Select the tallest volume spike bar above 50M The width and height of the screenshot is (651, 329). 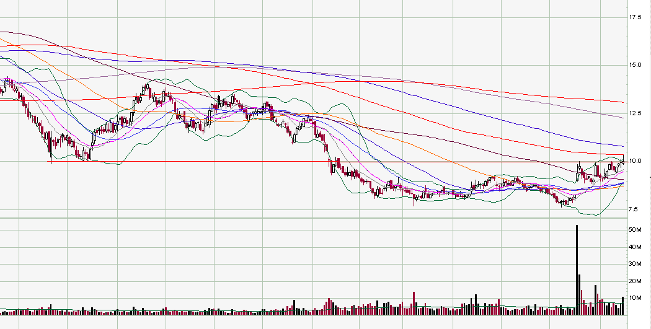(x=577, y=270)
